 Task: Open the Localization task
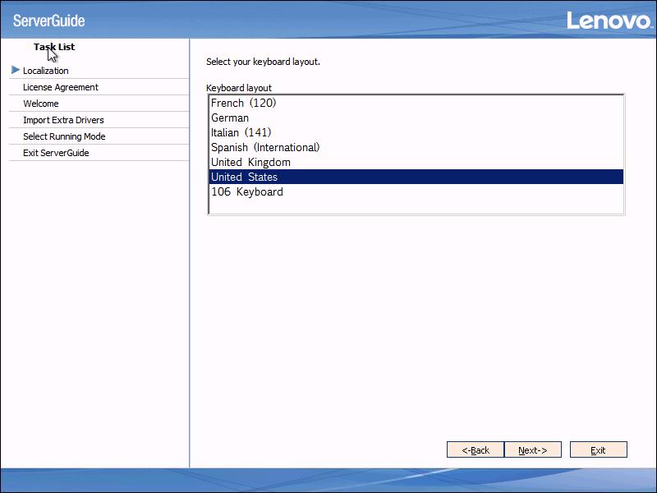pos(46,71)
